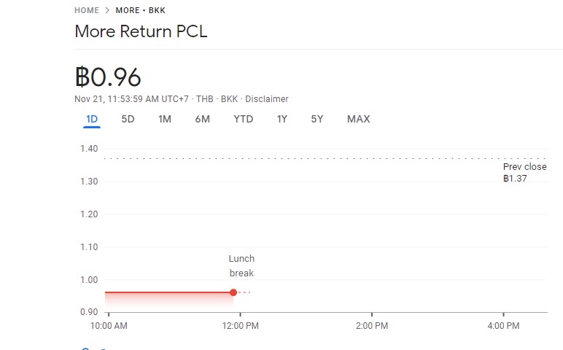The height and width of the screenshot is (350, 563).
Task: Open the MORE • BKK breadcrumb
Action: (x=141, y=11)
